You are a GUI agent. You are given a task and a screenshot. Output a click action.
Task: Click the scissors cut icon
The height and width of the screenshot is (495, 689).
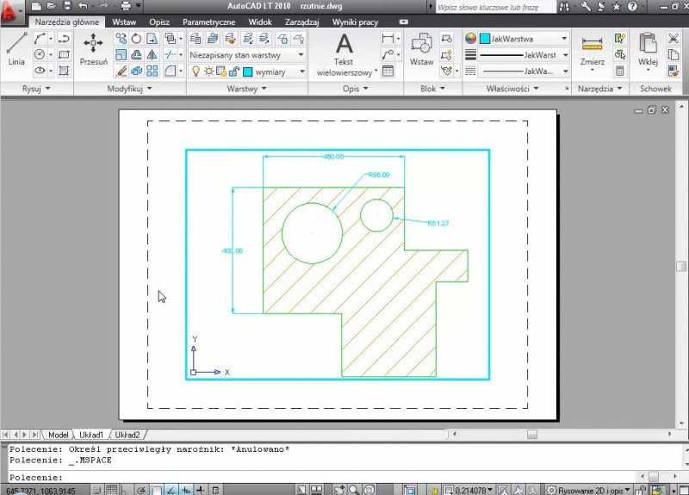(673, 39)
